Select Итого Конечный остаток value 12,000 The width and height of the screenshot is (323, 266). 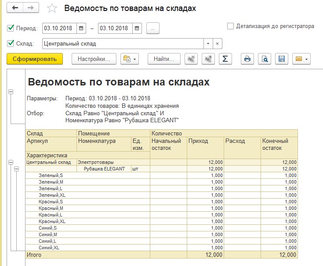click(x=279, y=255)
